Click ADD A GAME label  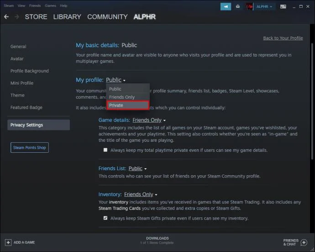[x=24, y=242]
